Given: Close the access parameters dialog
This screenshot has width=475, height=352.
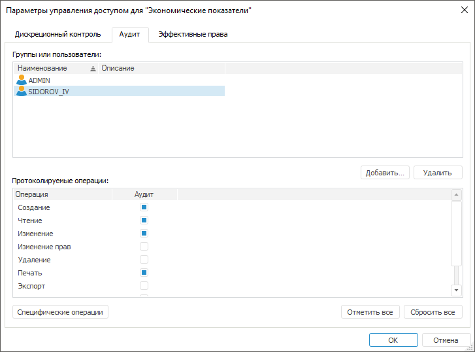Looking at the screenshot, I should pos(465,10).
